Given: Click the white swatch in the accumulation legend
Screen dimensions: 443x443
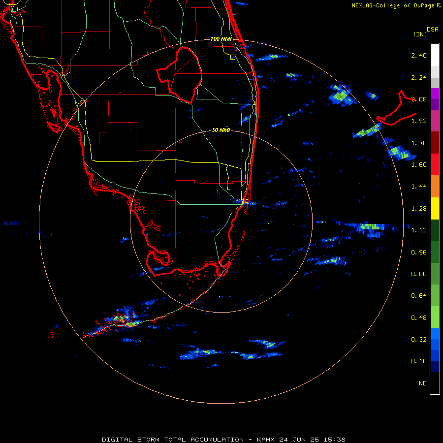Looking at the screenshot, I should point(435,55).
